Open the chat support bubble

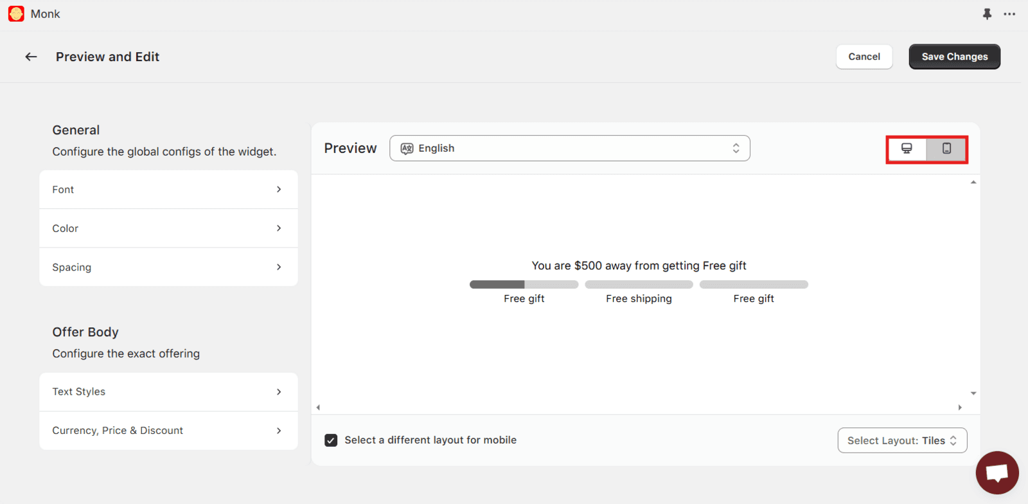(997, 473)
